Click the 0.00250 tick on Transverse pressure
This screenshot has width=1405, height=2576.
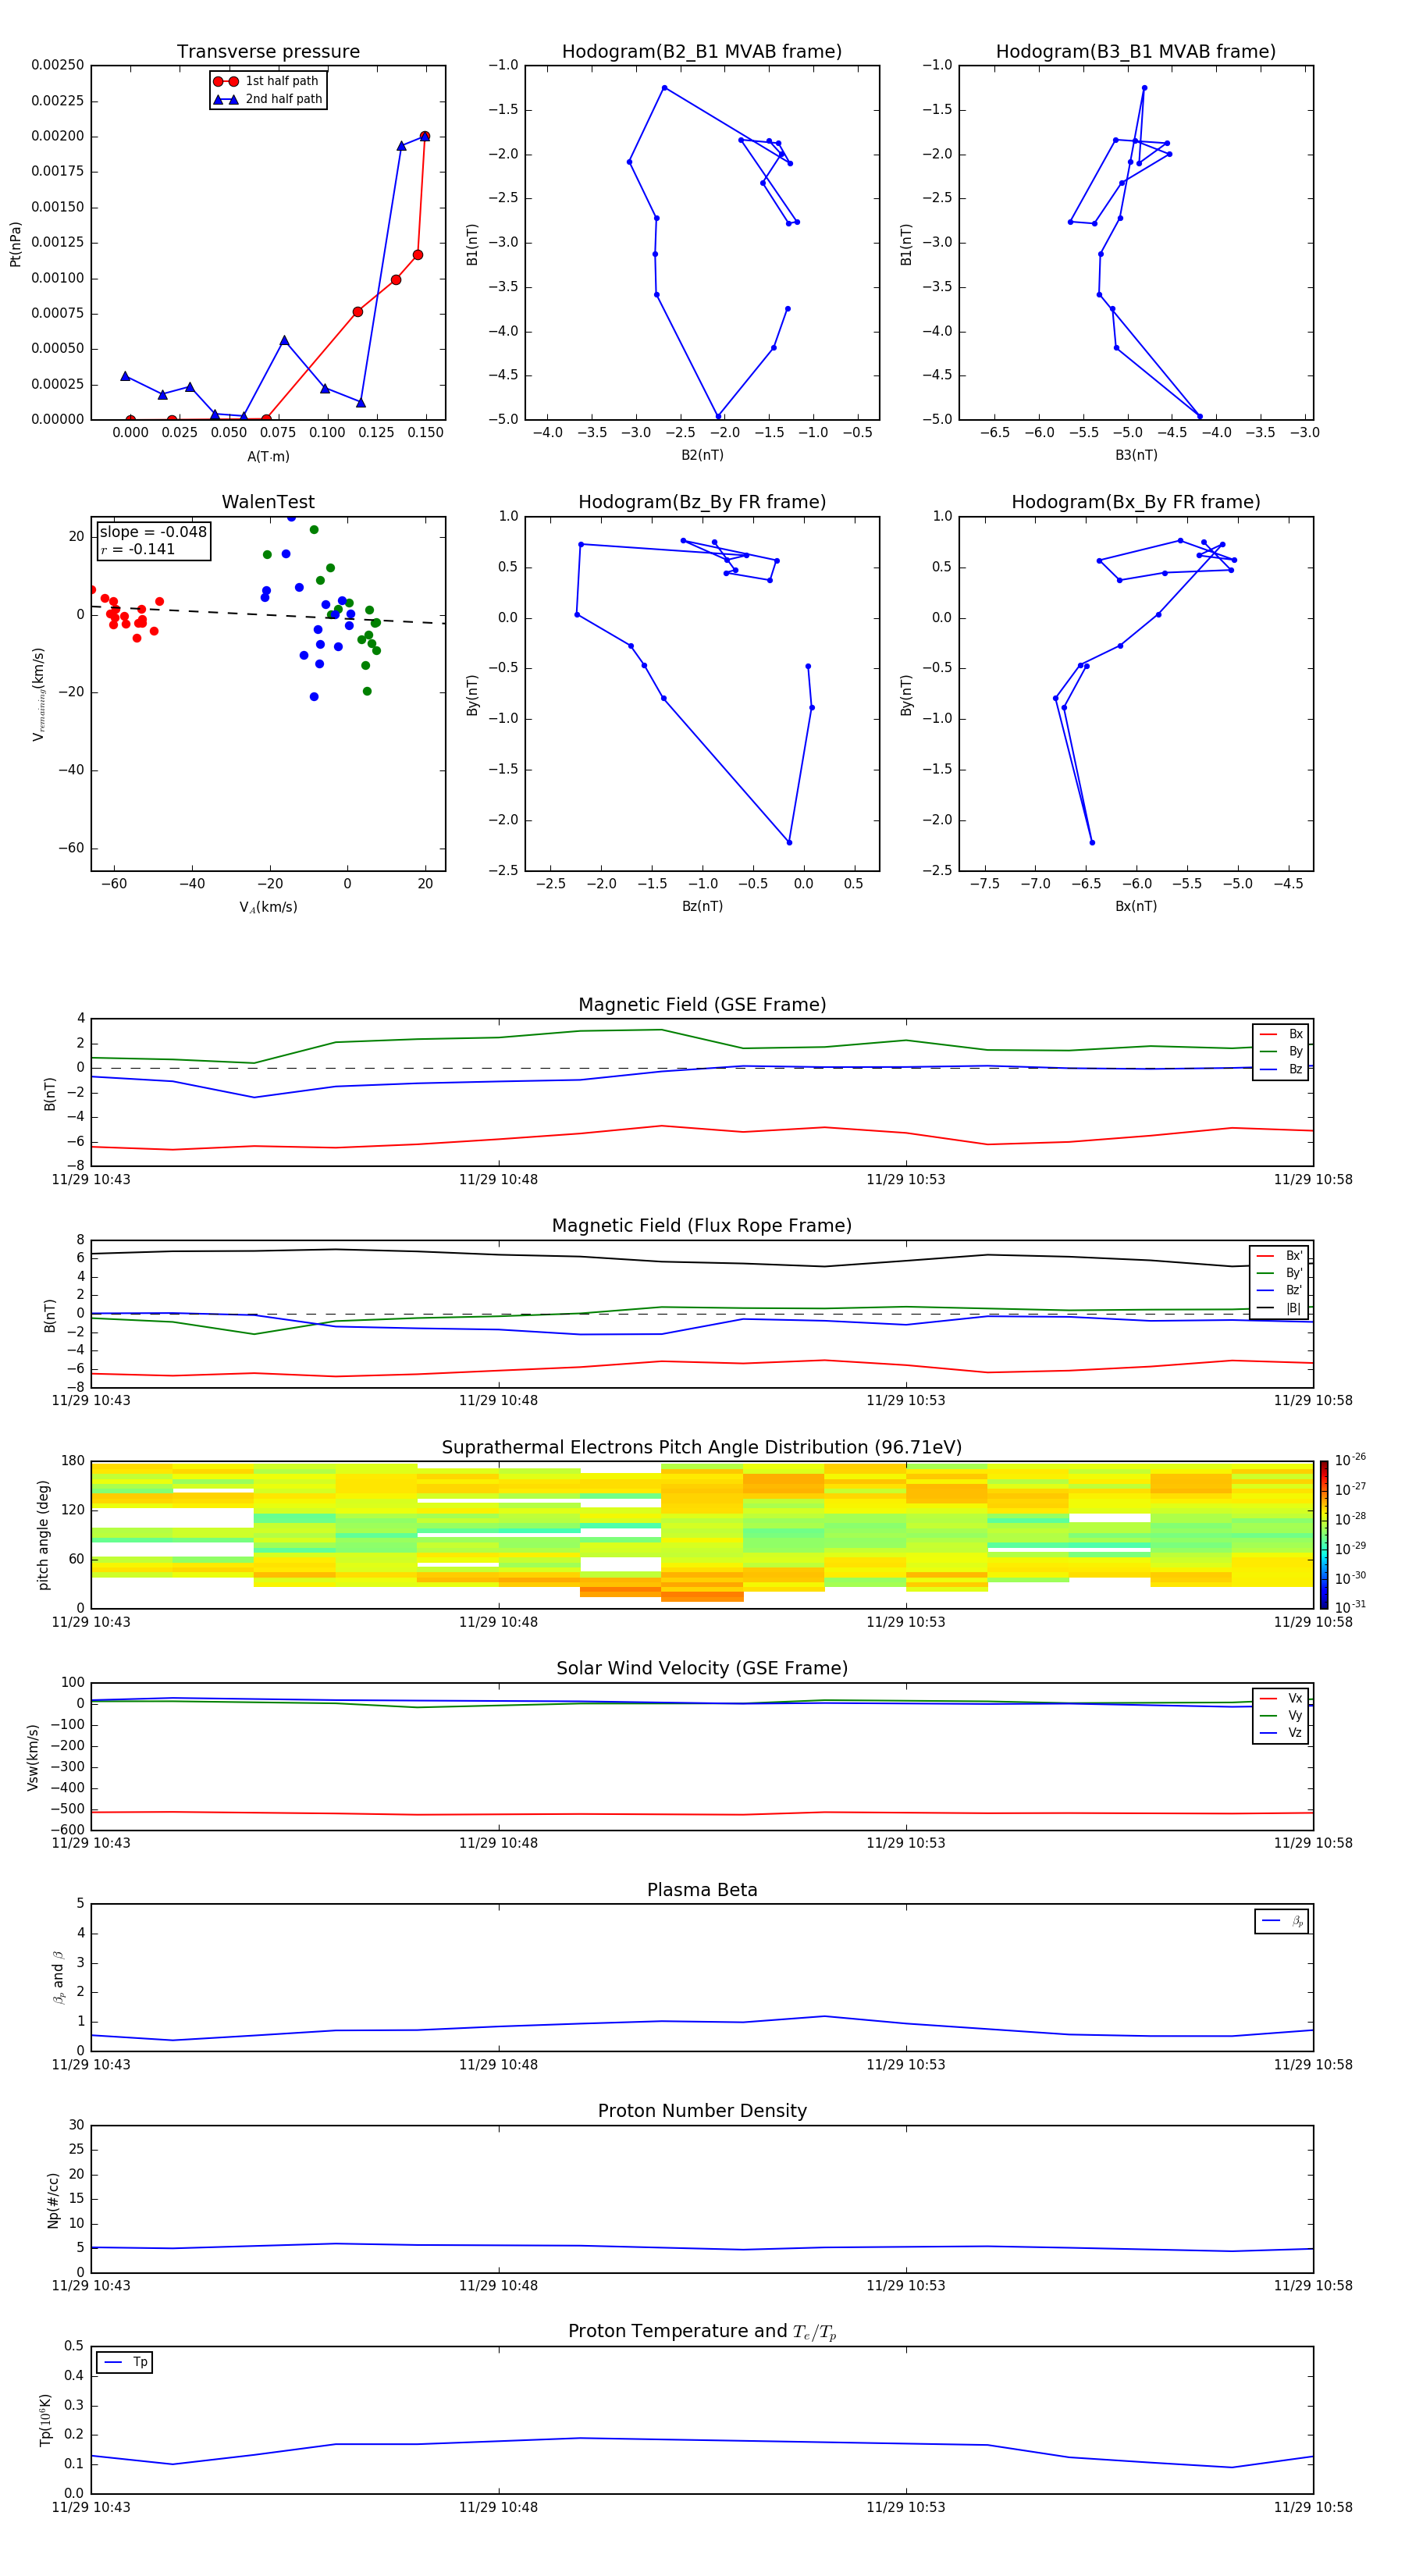point(57,65)
